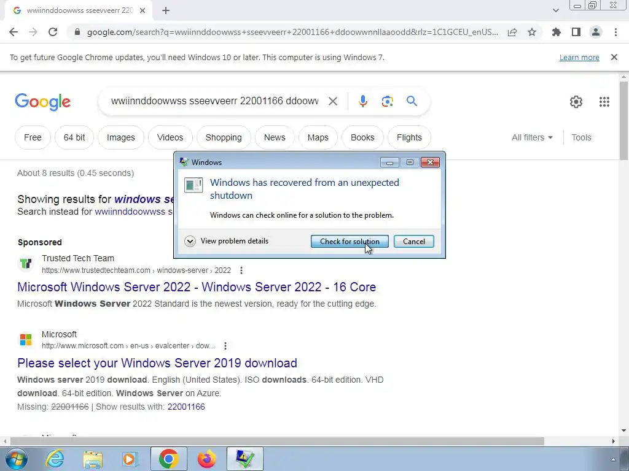
Task: Submit search with the magnifier icon
Action: pos(412,101)
